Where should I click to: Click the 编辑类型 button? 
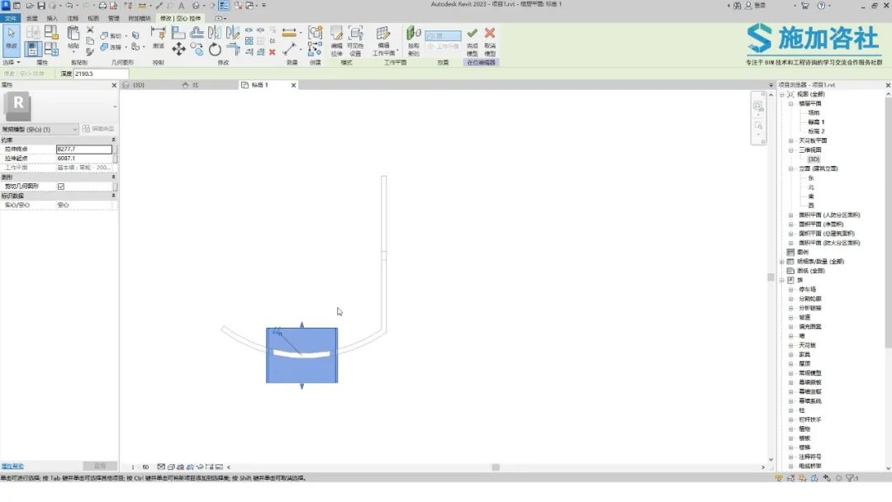click(x=98, y=129)
